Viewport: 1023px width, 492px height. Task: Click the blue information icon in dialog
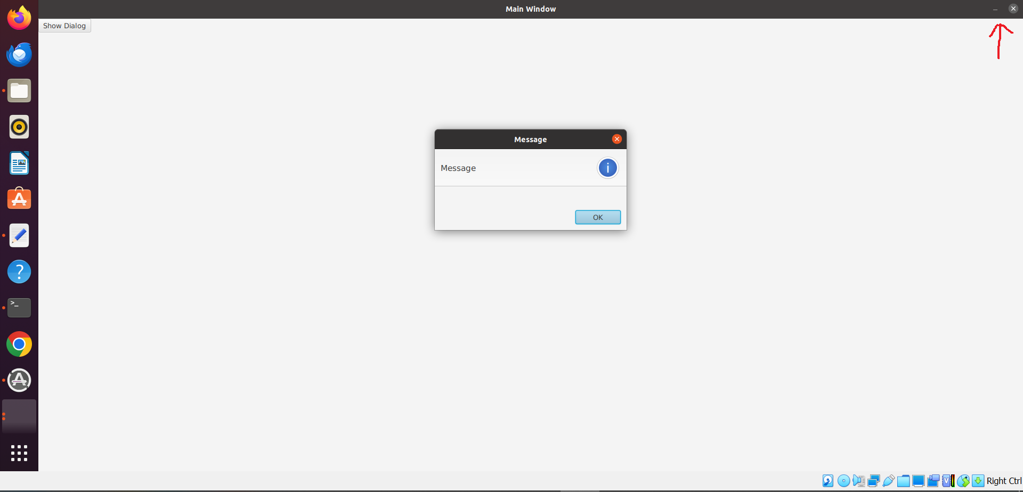click(607, 168)
